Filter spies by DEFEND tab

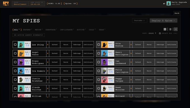27,30
